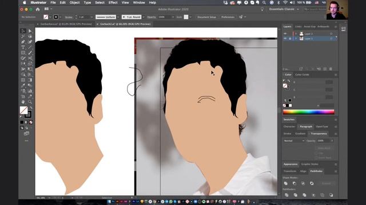The height and width of the screenshot is (205, 366).
Task: Click the control bar stroke color swatch
Action: pos(56,17)
